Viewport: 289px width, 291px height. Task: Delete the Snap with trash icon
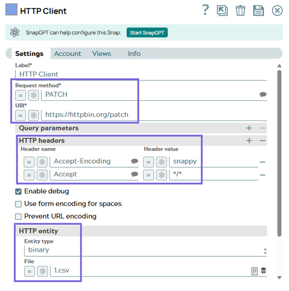coord(240,11)
